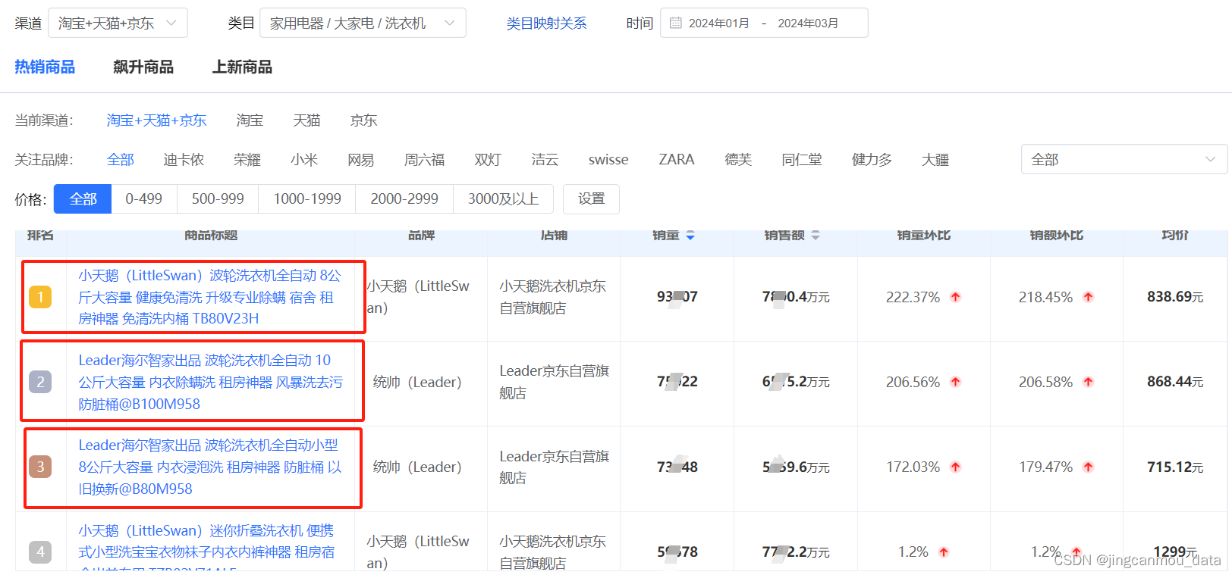
Task: Open product link Leader 波轮洗衣机 B80M958
Action: (x=210, y=467)
